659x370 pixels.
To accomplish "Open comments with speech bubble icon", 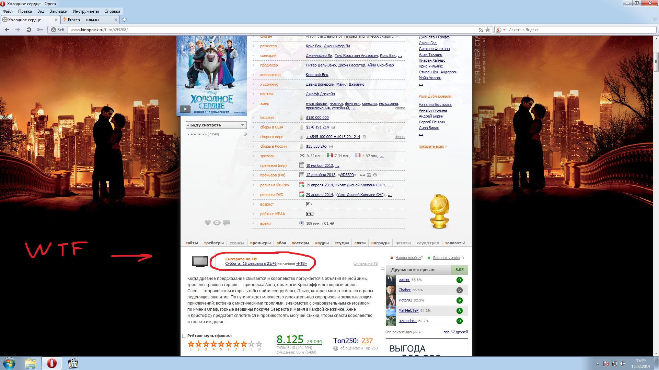I will coord(226,223).
